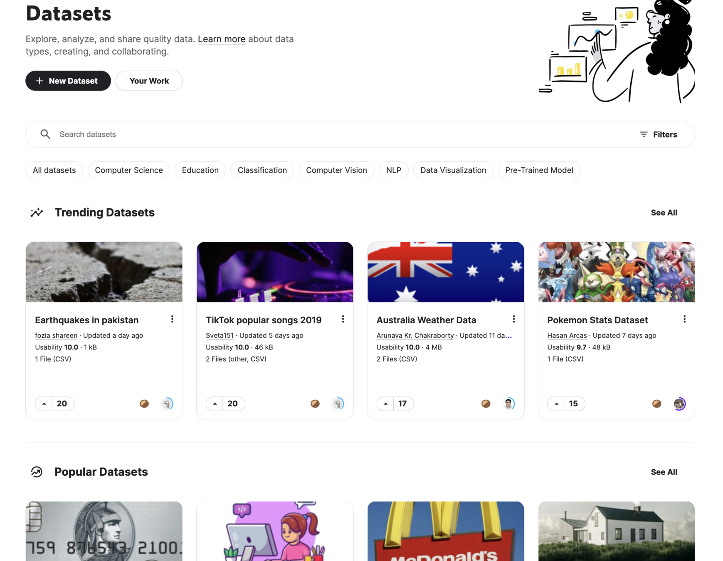Open fozia shareen author profile link
723x561 pixels.
pos(56,335)
